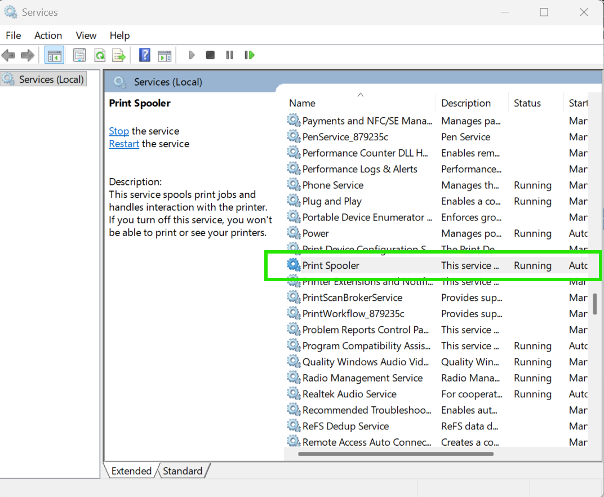Open the Action menu
Screen dimensions: 604x497
pos(48,35)
